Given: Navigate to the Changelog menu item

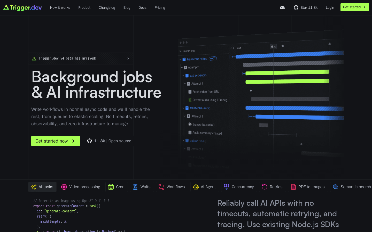Looking at the screenshot, I should pos(107,7).
